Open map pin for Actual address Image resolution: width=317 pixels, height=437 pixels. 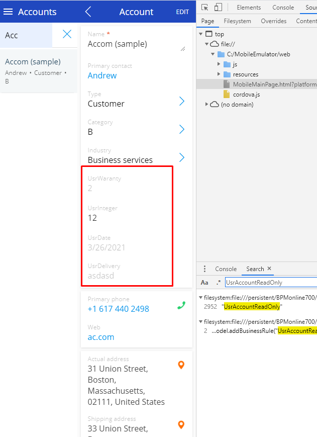181,365
